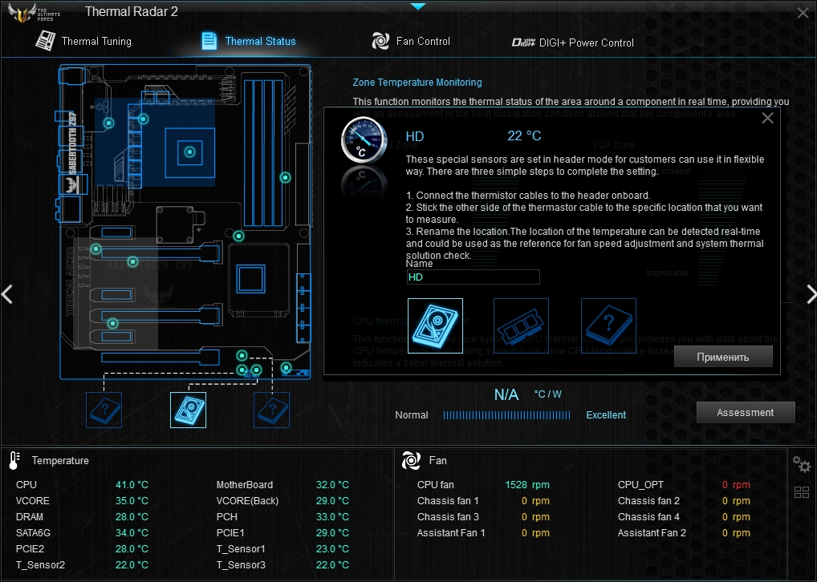Click the grid layout icon below the gear
The height and width of the screenshot is (582, 817).
point(802,492)
